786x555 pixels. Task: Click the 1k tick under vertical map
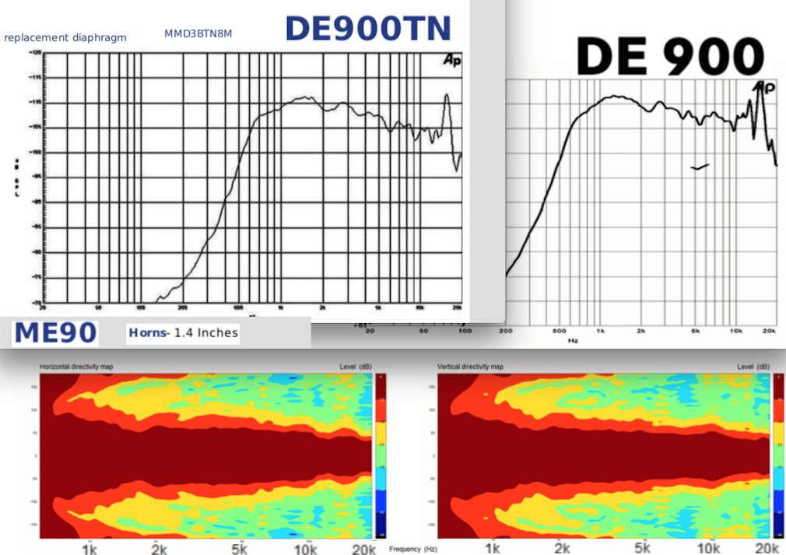[x=493, y=548]
